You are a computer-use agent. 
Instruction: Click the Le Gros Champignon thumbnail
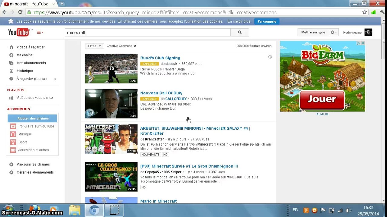point(111,177)
